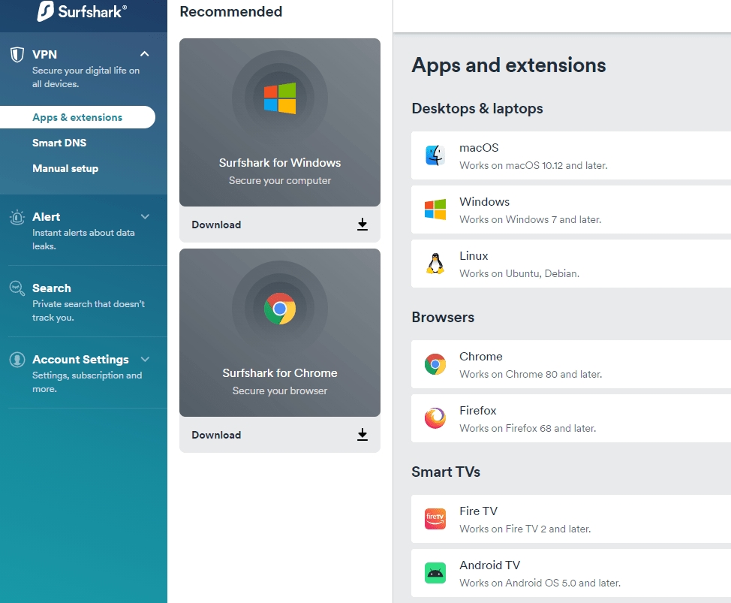Select the VPN shield icon

point(17,54)
